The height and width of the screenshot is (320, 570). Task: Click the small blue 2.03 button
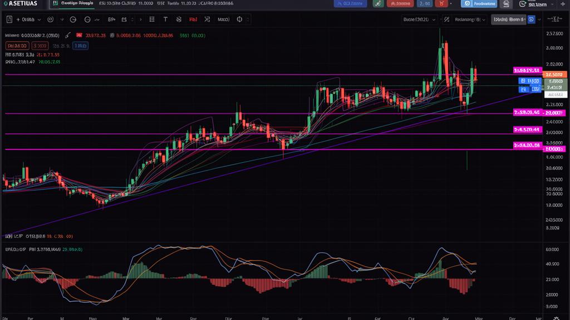click(x=424, y=4)
